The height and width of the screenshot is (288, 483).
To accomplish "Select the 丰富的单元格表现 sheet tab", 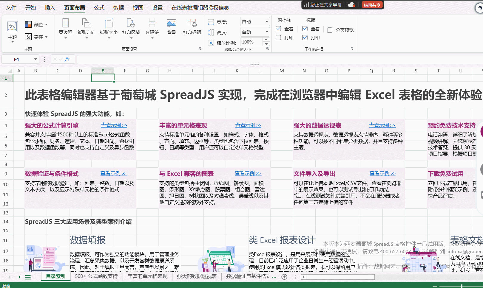I will point(148,276).
